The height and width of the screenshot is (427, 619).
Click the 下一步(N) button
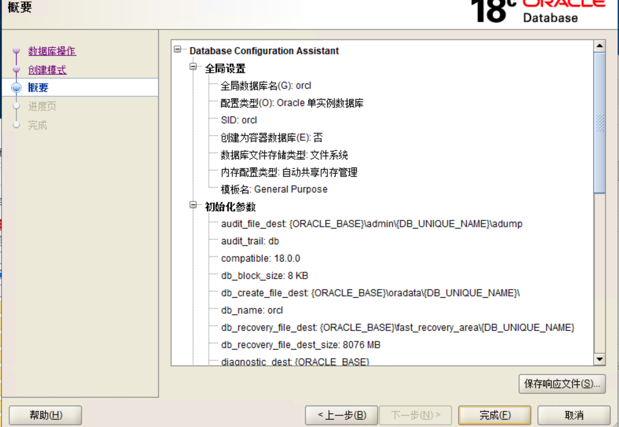point(415,415)
